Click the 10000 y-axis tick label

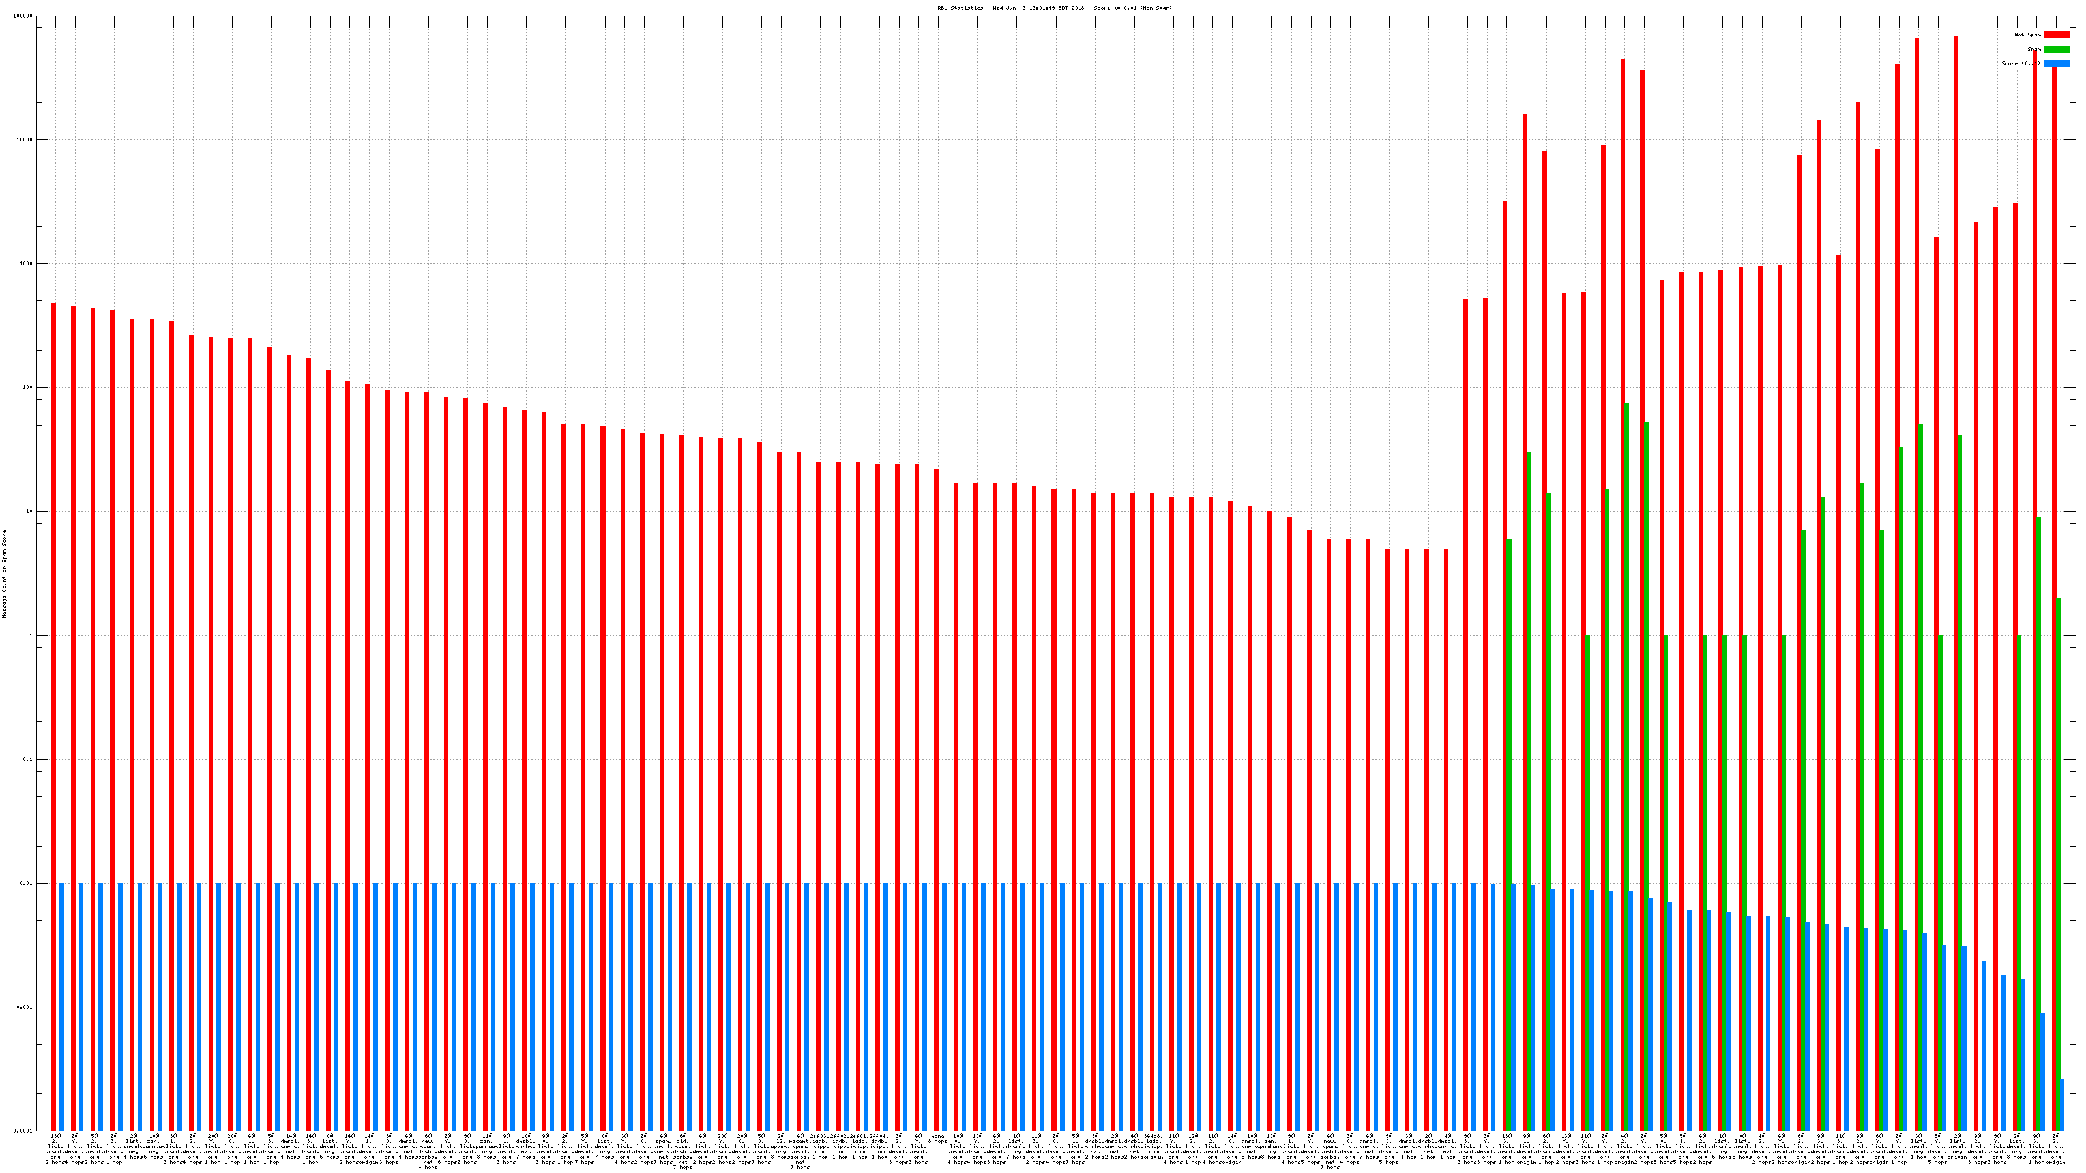click(x=25, y=140)
